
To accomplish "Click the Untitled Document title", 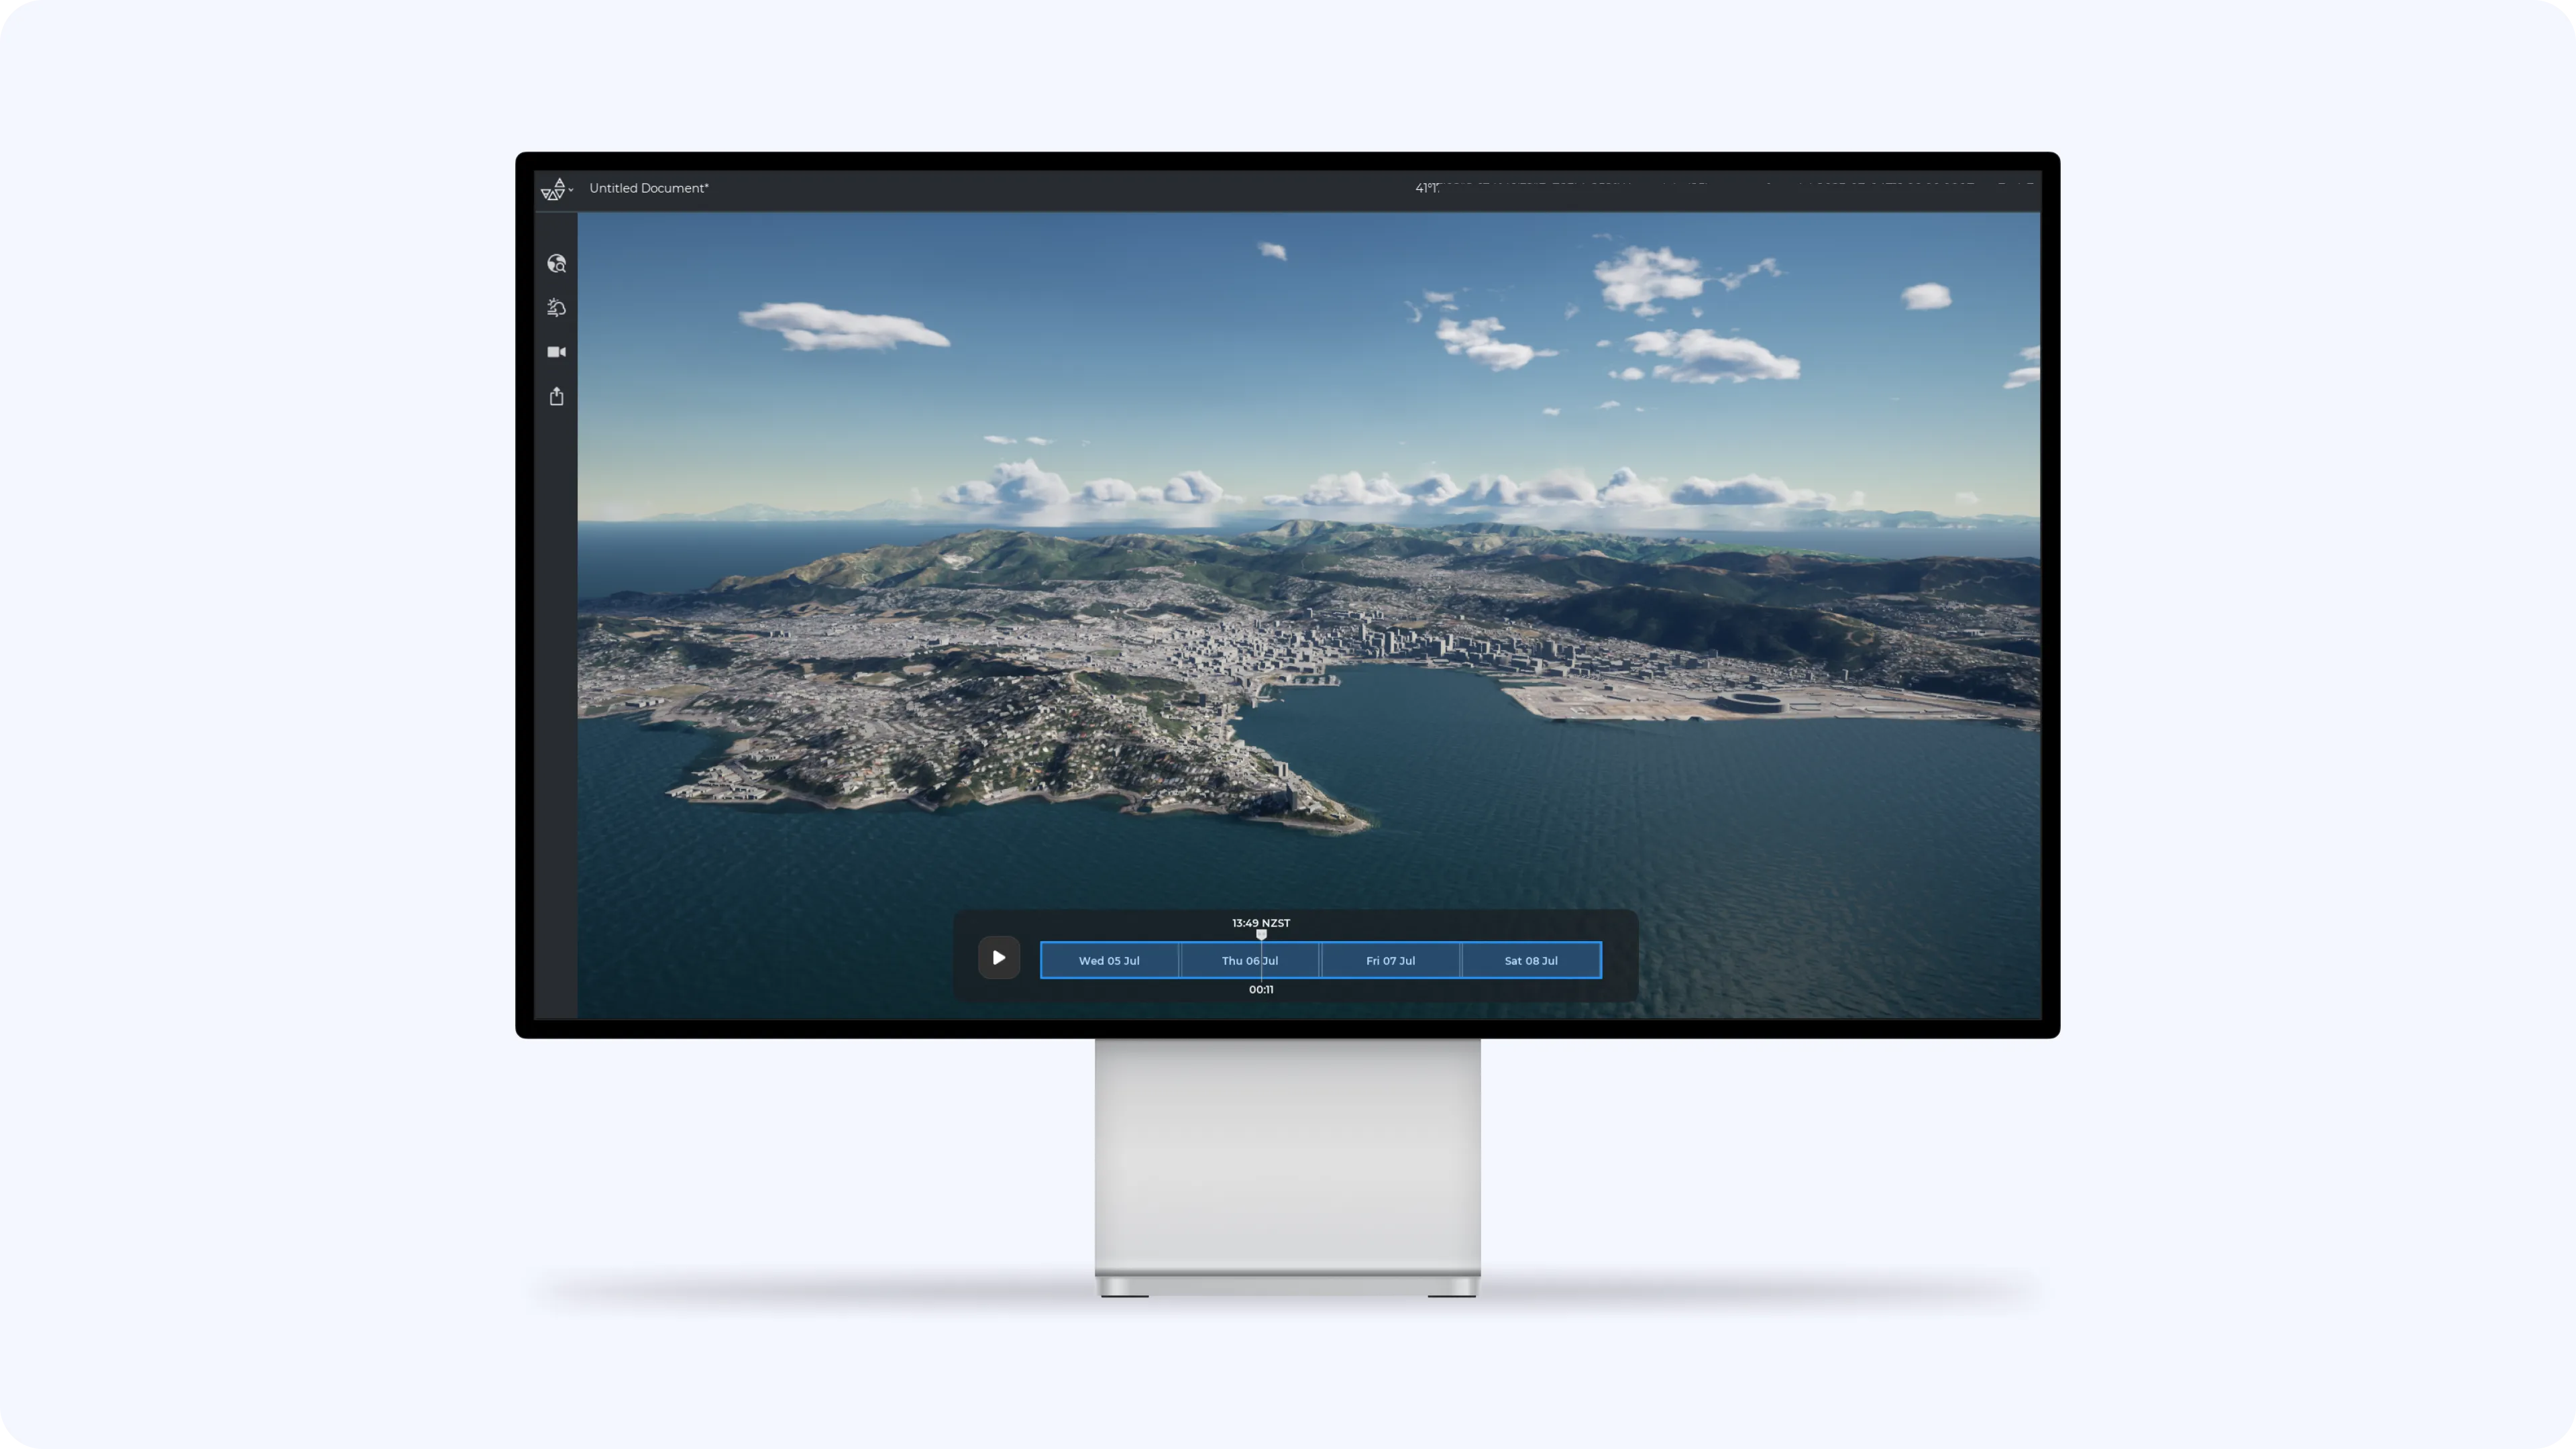I will click(x=648, y=188).
